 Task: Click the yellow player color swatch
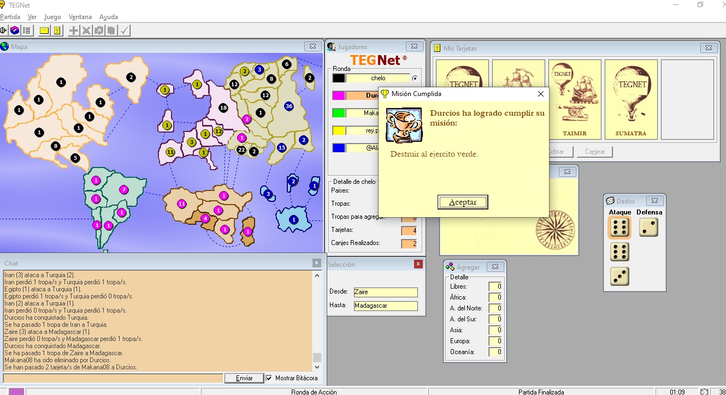(339, 130)
